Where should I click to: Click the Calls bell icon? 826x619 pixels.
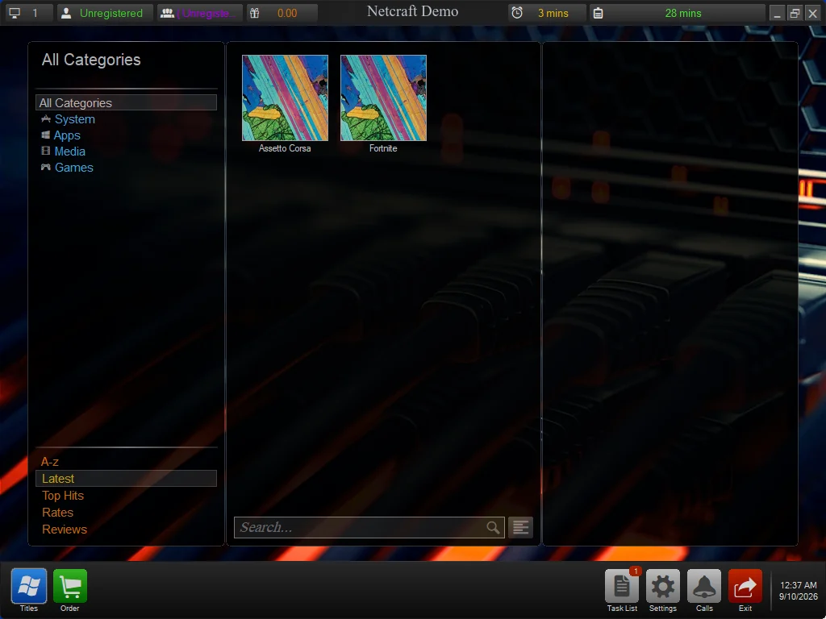point(704,585)
